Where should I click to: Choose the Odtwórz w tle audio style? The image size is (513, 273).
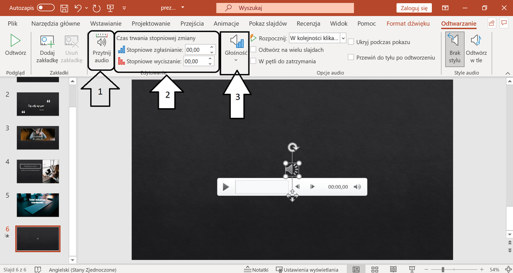476,49
